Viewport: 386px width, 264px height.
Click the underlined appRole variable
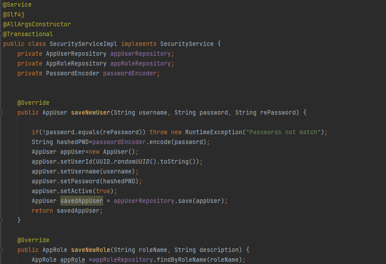(72, 260)
